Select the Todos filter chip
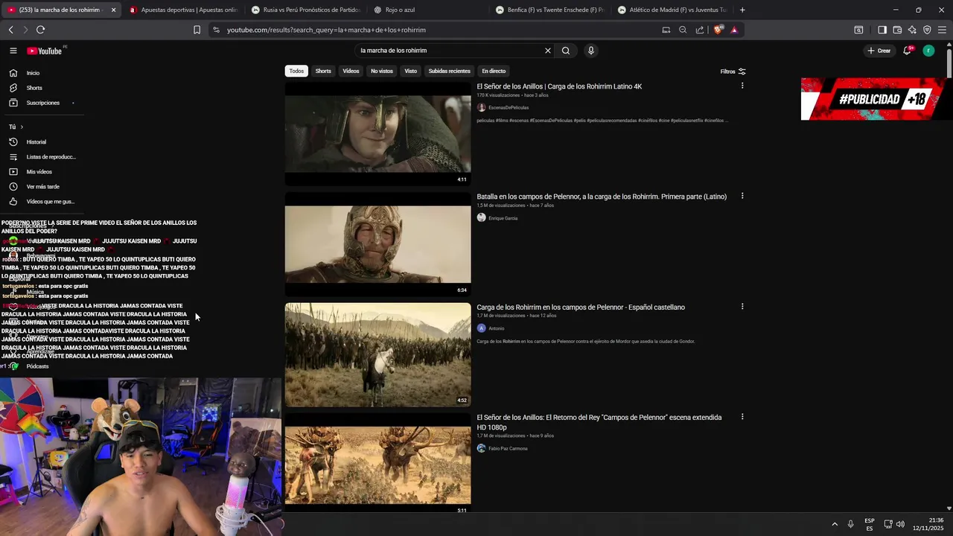 (296, 71)
